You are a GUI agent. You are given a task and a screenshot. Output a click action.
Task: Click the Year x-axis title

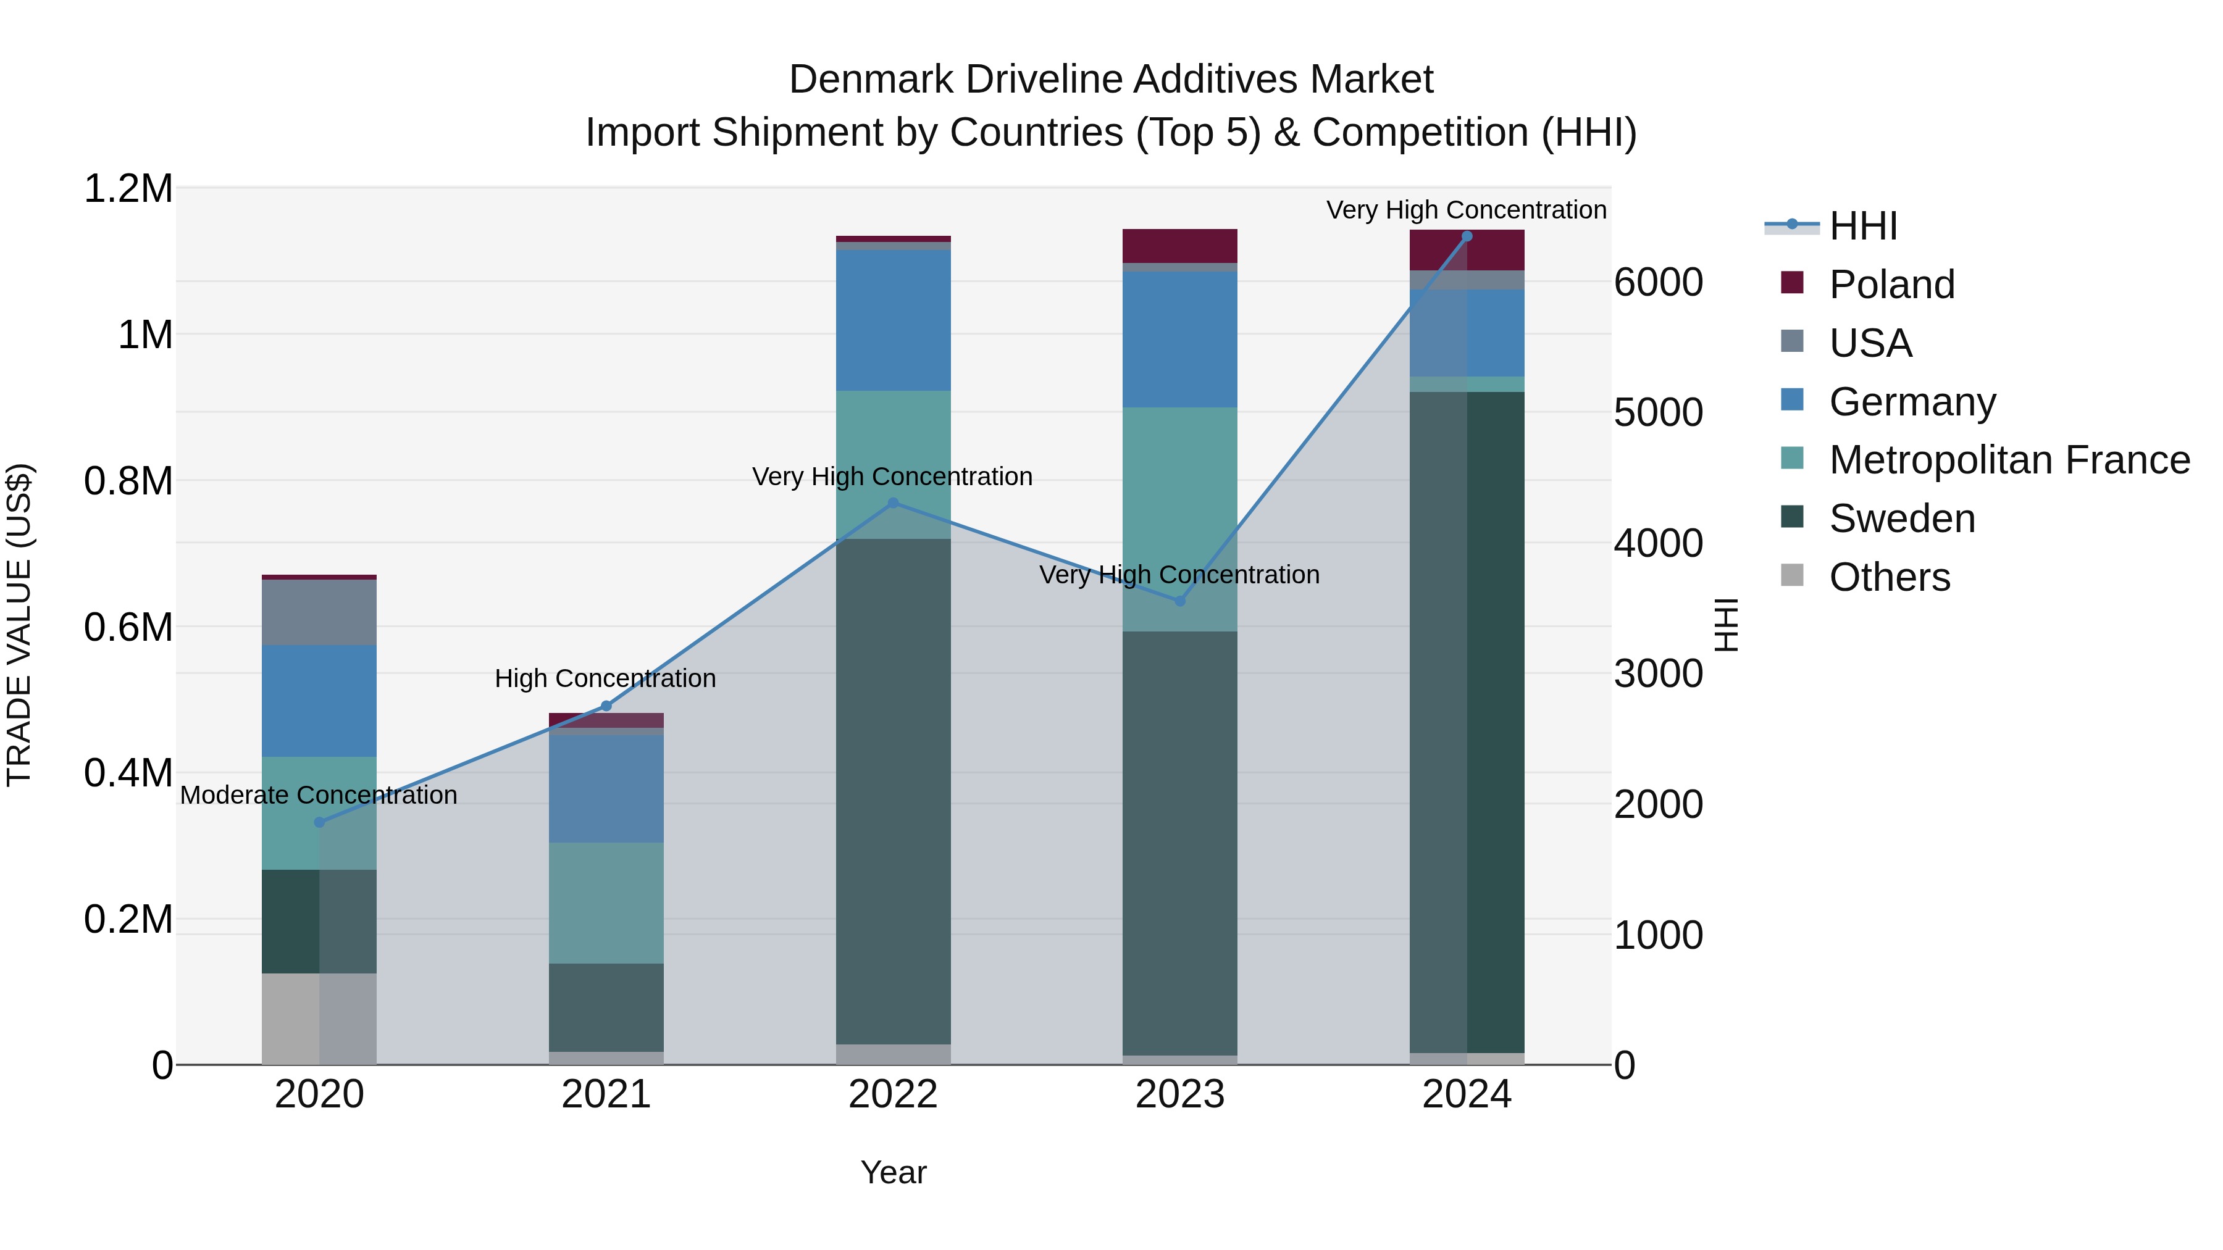click(893, 1172)
